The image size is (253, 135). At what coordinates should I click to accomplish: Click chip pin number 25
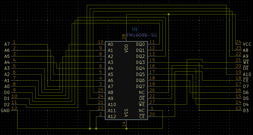[101, 90]
